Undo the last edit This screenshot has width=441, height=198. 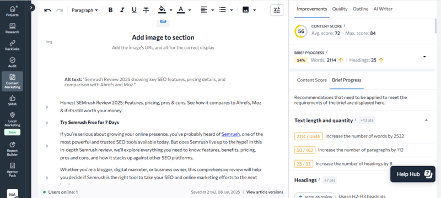point(47,10)
